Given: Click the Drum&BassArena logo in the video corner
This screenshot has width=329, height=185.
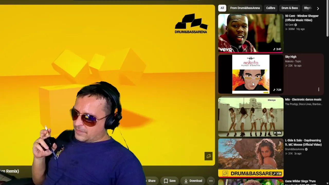Looking at the screenshot, I should [191, 24].
